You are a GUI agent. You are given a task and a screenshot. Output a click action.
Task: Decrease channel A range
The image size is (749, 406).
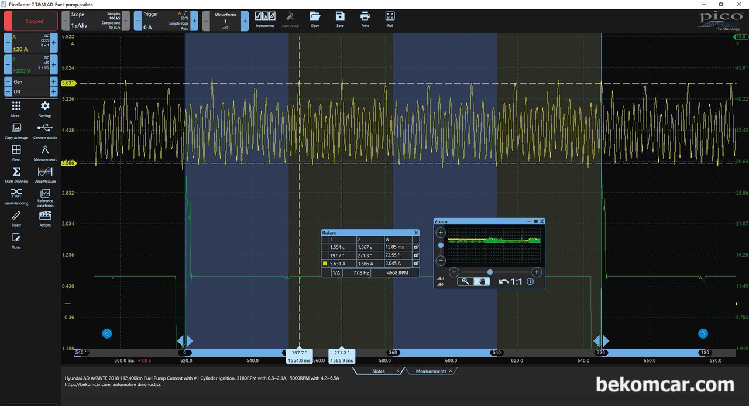[8, 43]
